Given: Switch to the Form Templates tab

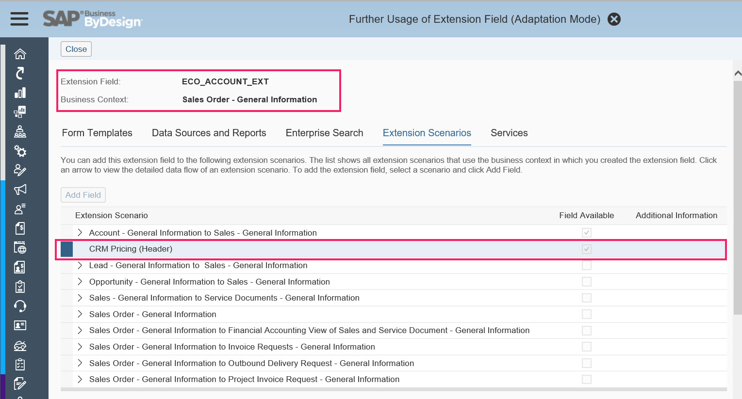Looking at the screenshot, I should click(x=97, y=133).
